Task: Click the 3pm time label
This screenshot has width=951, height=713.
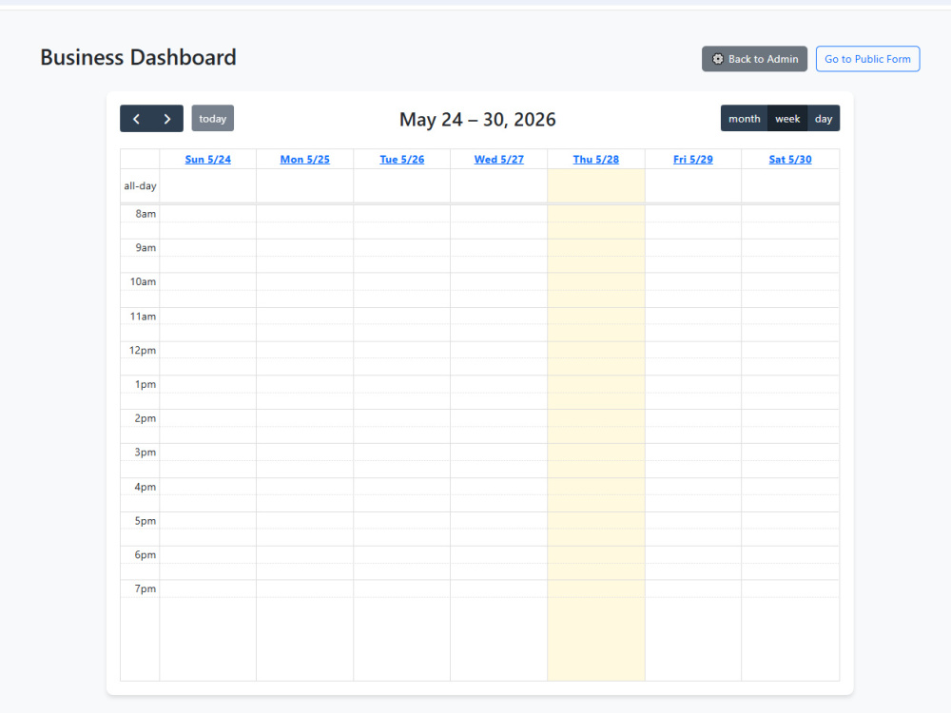Action: tap(146, 453)
